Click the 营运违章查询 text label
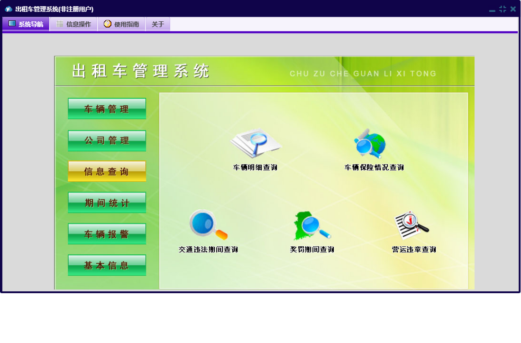The image size is (521, 343). (x=414, y=249)
